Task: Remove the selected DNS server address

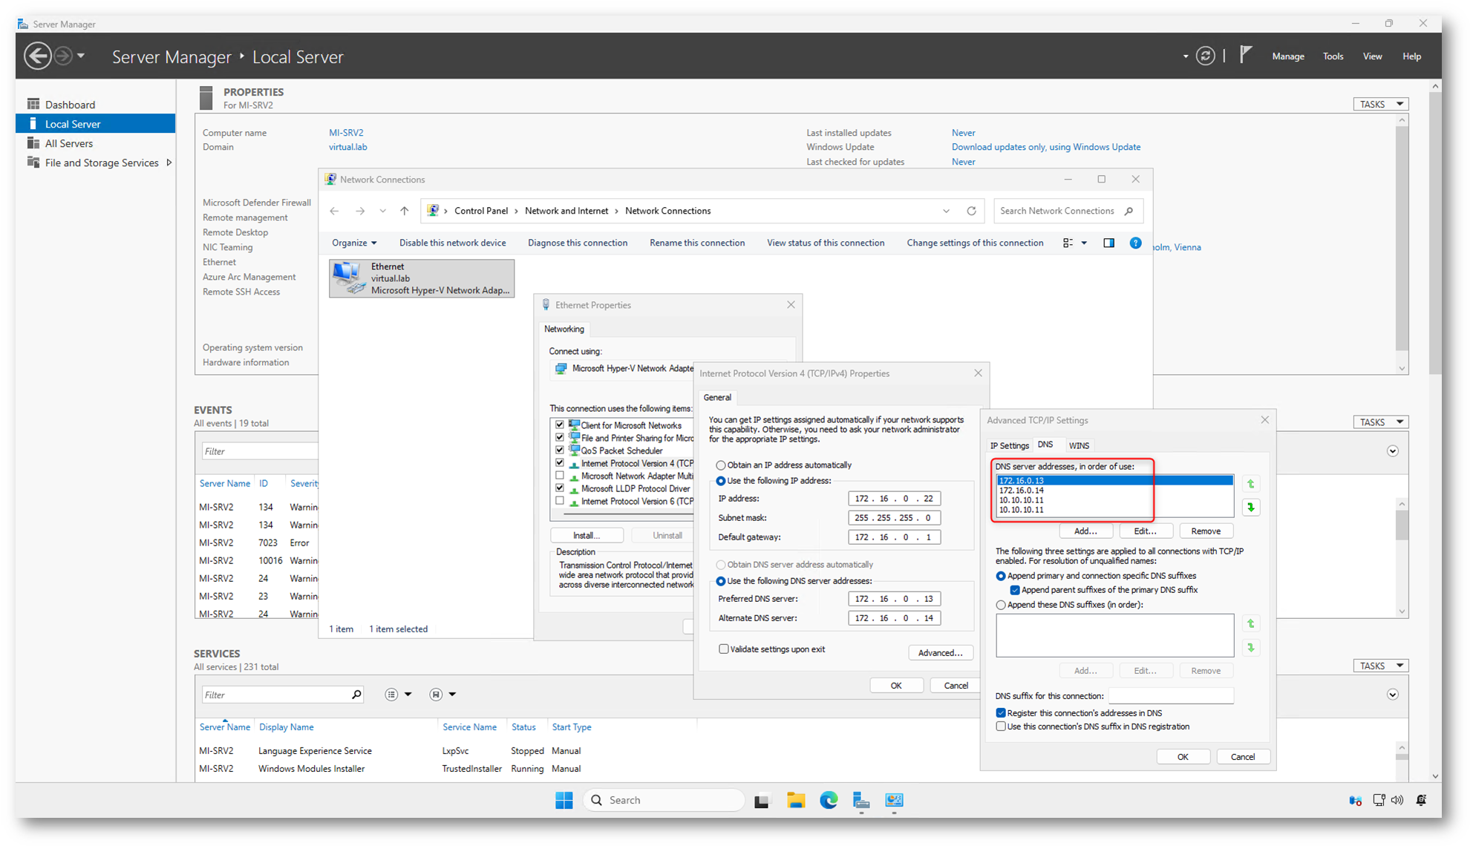Action: 1206,531
